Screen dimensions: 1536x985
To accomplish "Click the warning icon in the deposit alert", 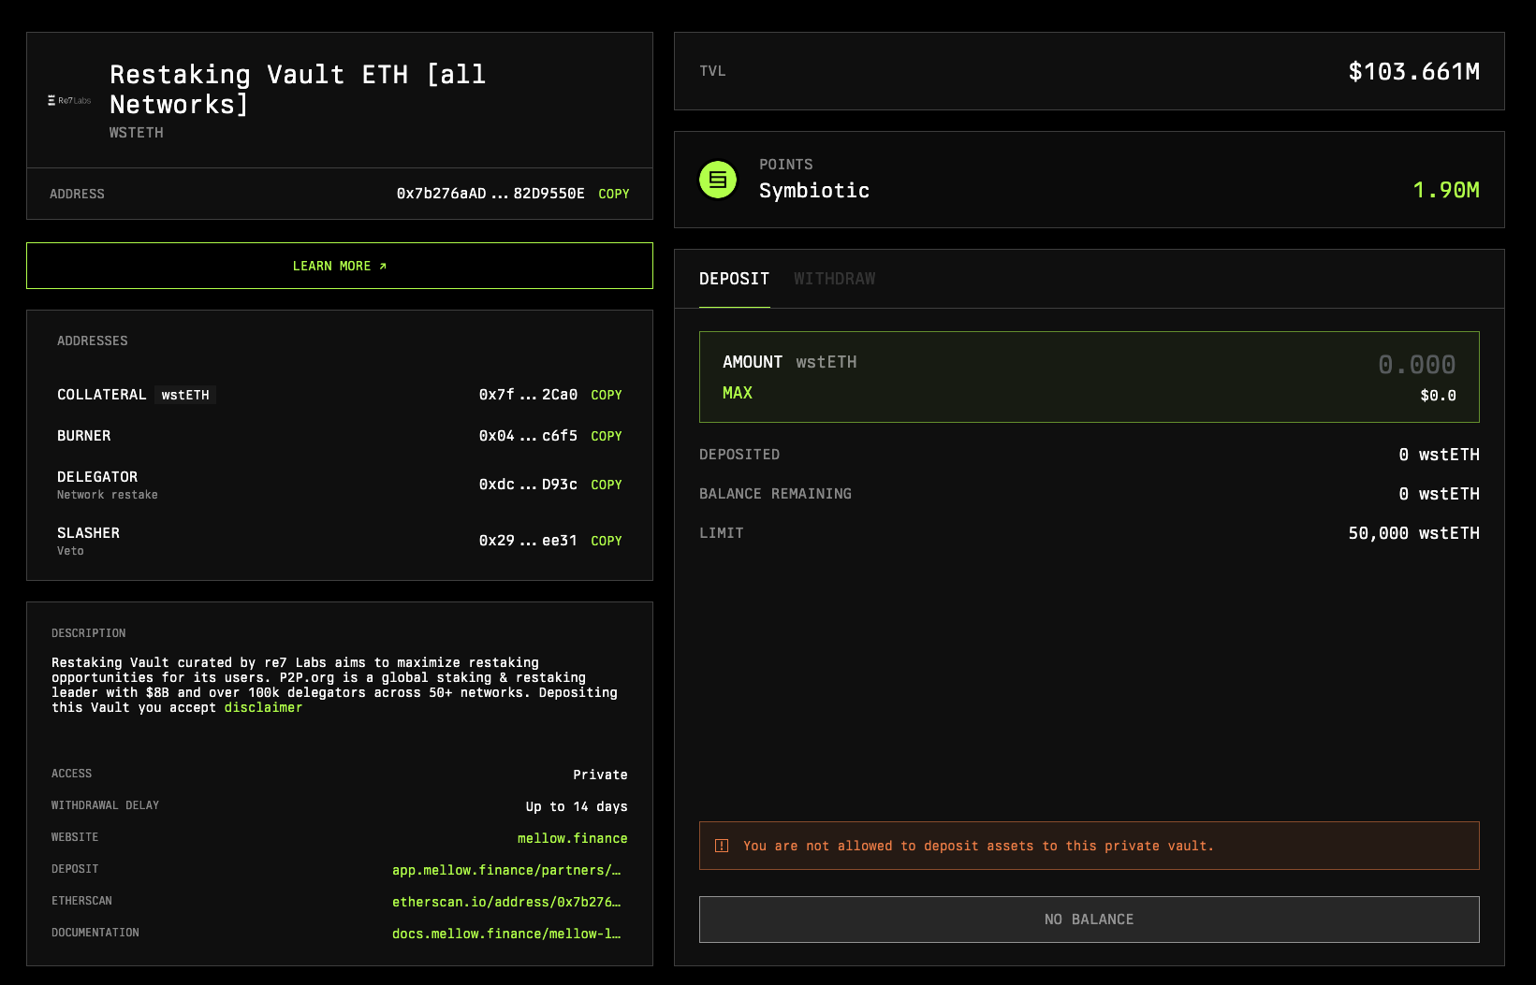I will pyautogui.click(x=722, y=846).
